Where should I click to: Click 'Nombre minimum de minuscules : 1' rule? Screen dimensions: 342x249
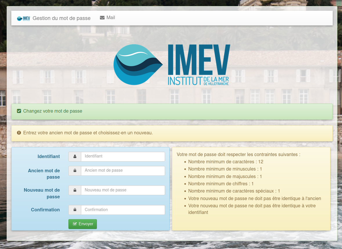coord(225,169)
